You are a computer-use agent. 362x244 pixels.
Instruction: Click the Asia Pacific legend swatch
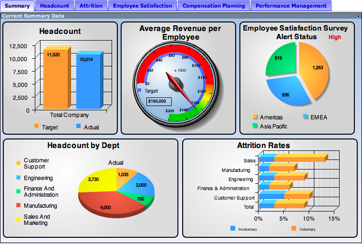[x=255, y=125]
